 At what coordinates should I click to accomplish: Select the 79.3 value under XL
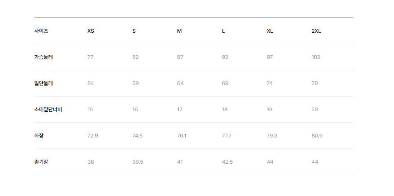click(272, 136)
